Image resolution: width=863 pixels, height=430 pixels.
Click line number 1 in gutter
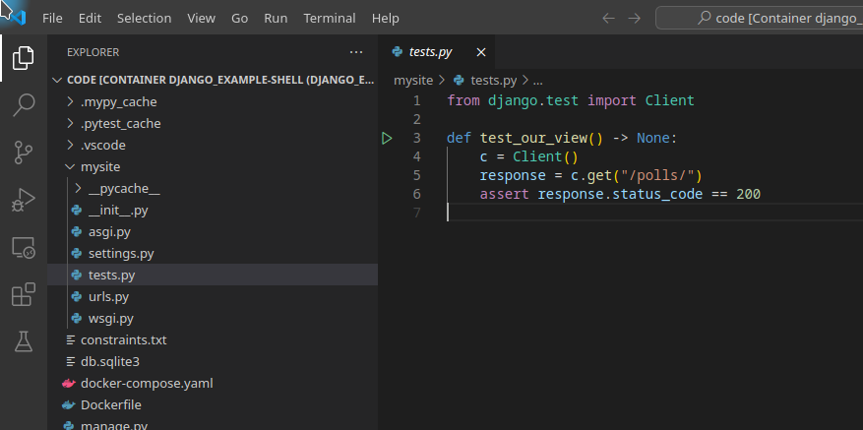point(416,100)
